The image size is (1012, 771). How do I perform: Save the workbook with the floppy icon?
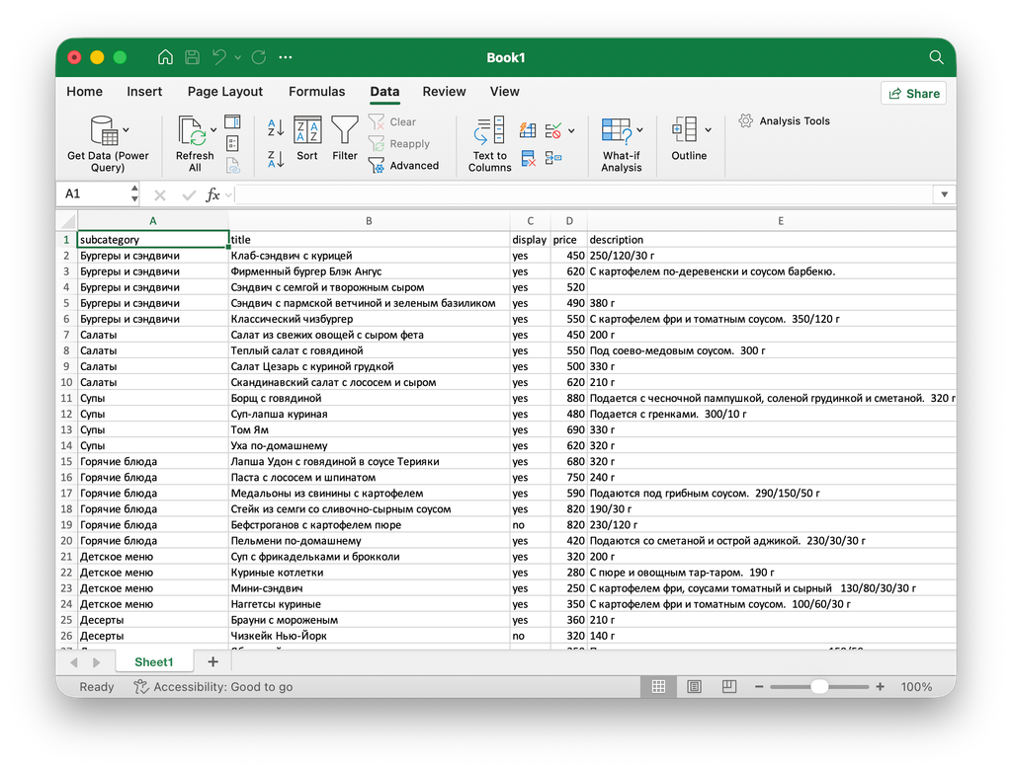click(x=193, y=57)
